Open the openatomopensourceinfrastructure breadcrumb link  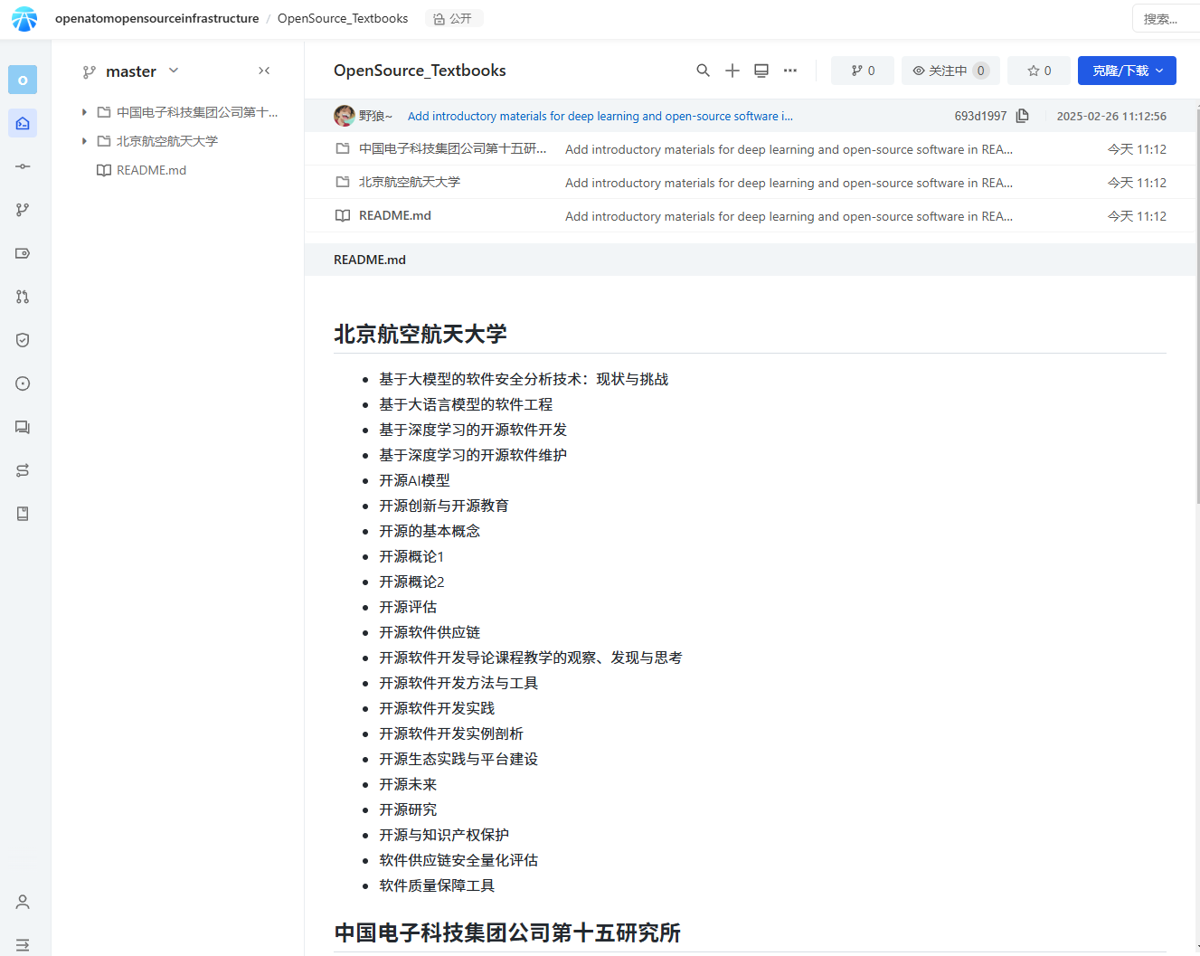coord(156,18)
